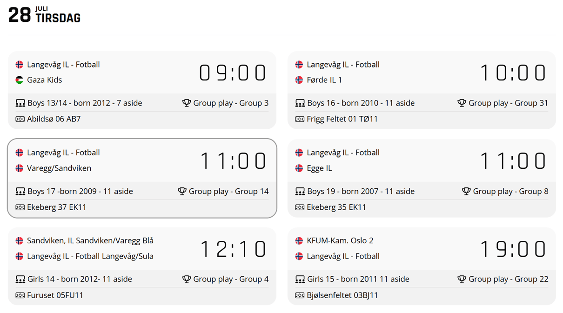Screen dimensions: 563x313
Task: Open the 12:10 match card time
Action: [x=233, y=249]
